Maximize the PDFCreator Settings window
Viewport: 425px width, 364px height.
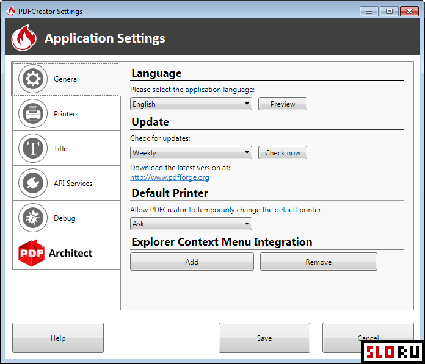(x=389, y=12)
